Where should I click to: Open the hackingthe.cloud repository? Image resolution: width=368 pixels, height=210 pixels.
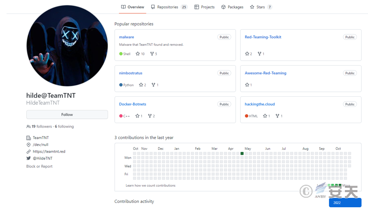click(x=260, y=104)
